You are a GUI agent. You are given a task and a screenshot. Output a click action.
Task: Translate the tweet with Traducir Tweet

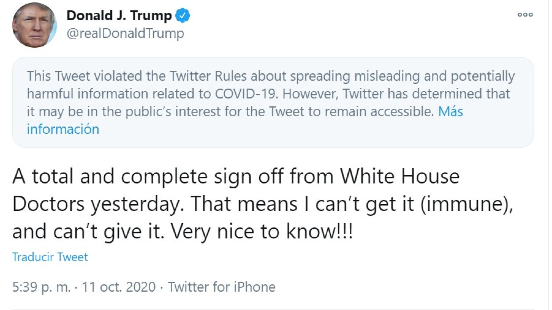click(50, 257)
